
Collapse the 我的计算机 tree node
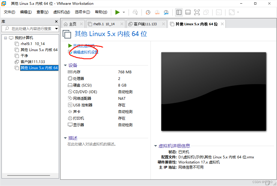coord(5,38)
